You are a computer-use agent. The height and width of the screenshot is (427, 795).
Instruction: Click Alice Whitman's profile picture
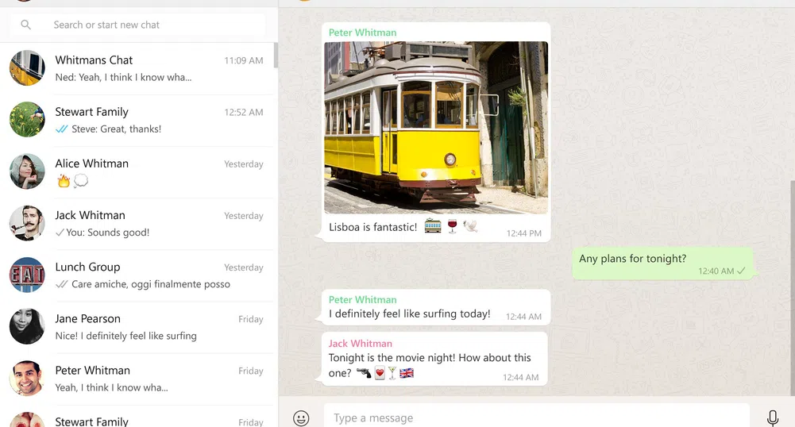(x=27, y=171)
